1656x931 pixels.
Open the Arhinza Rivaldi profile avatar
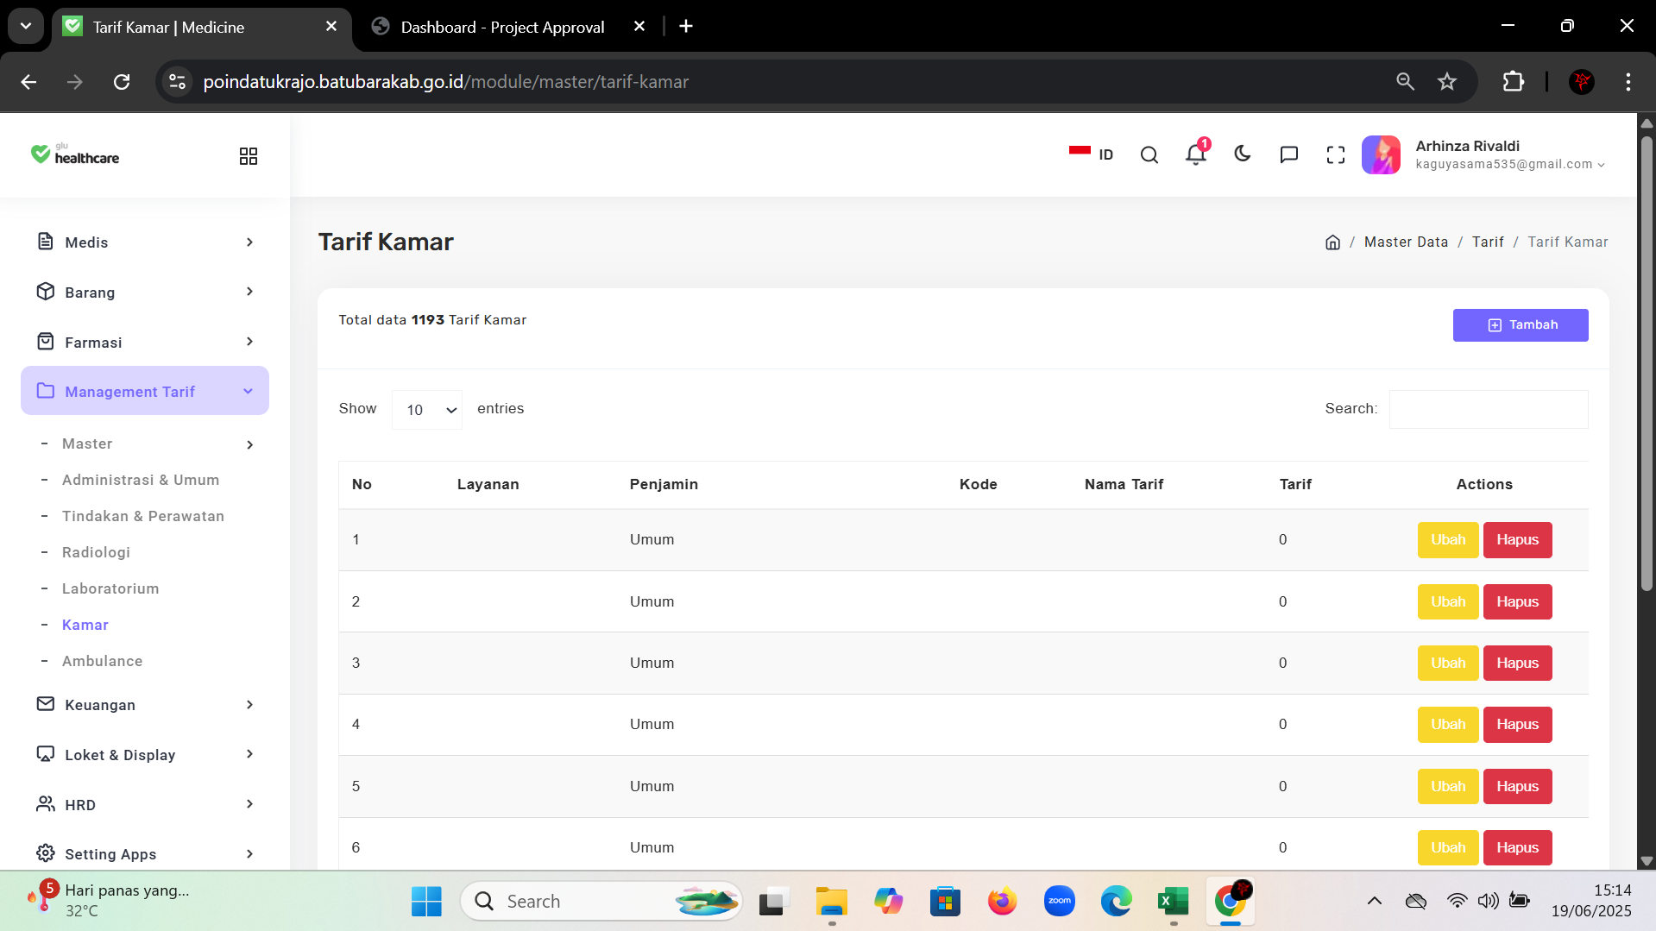[1381, 155]
